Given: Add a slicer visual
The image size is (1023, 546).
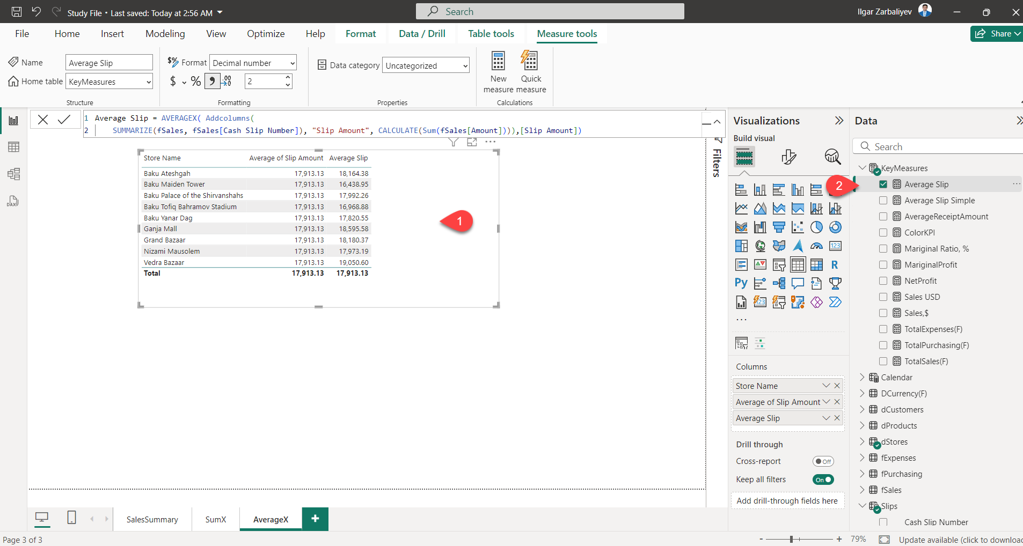Looking at the screenshot, I should (779, 264).
